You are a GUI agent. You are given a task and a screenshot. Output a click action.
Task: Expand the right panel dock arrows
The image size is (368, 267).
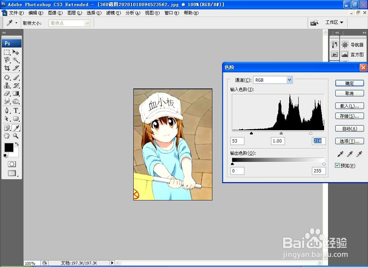(364, 33)
